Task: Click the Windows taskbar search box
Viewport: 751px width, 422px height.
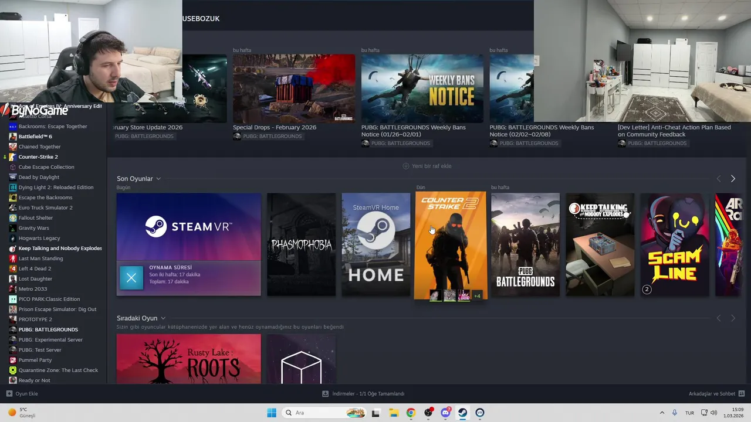Action: 323,413
